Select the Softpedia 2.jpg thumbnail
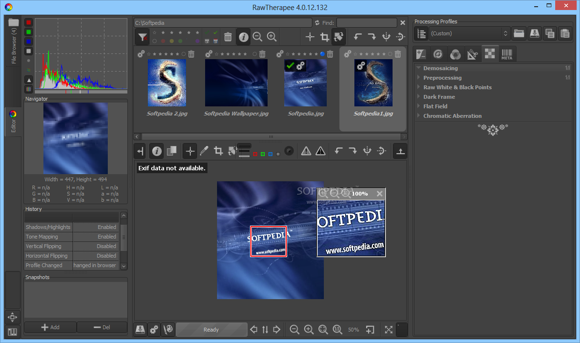 point(167,83)
